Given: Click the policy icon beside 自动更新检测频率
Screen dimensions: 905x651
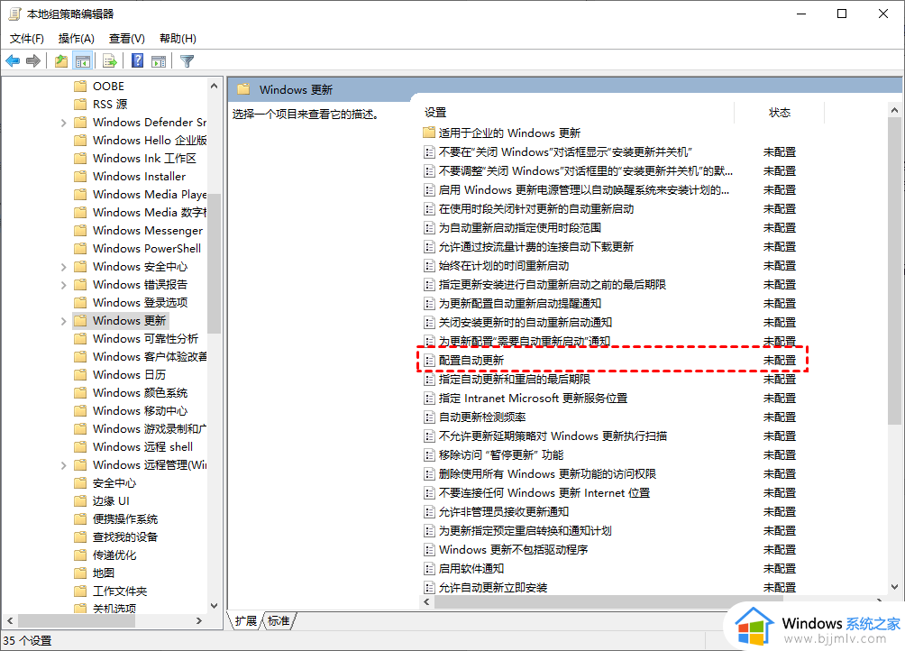Looking at the screenshot, I should [429, 417].
